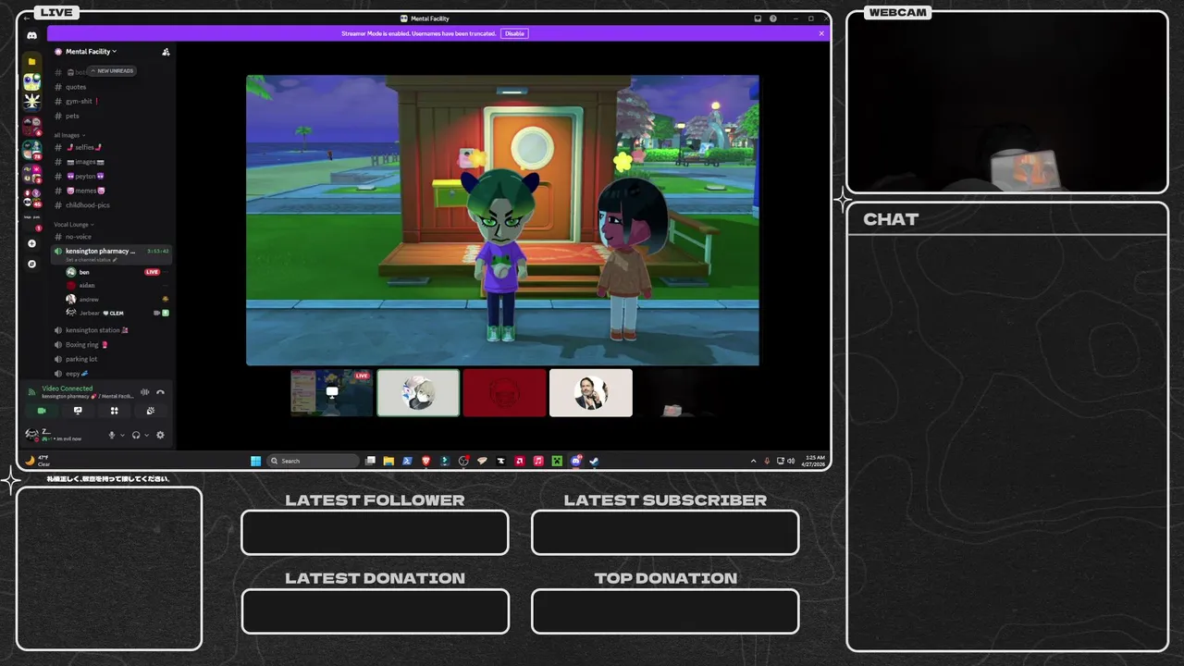Toggle microphone mute in user panel
The image size is (1184, 666).
112,435
